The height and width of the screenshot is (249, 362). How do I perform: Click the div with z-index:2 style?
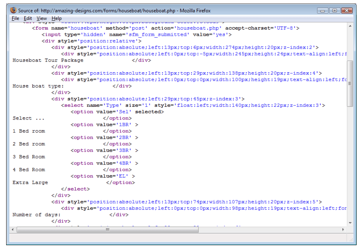coord(185,48)
